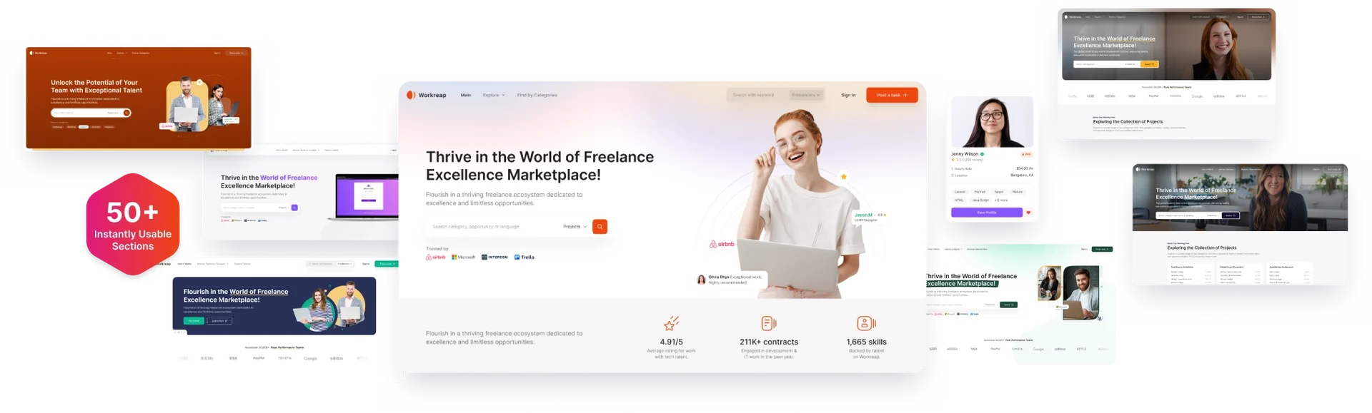Click the purple search icon in purple-themed preview
The image size is (1372, 413).
pyautogui.click(x=294, y=208)
